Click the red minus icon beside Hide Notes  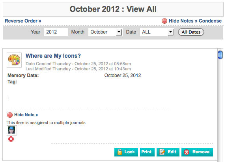164,21
